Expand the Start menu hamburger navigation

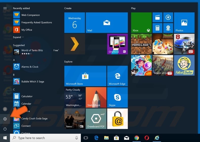click(x=5, y=8)
